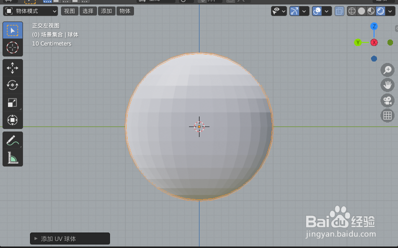This screenshot has height=248, width=398.
Task: Select the Box Select tool
Action: tap(12, 30)
